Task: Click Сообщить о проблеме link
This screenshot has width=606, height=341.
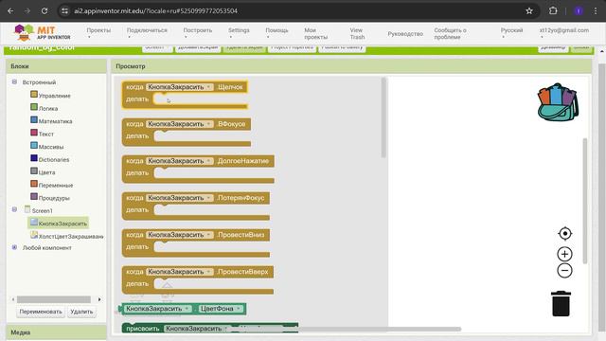Action: pos(451,34)
